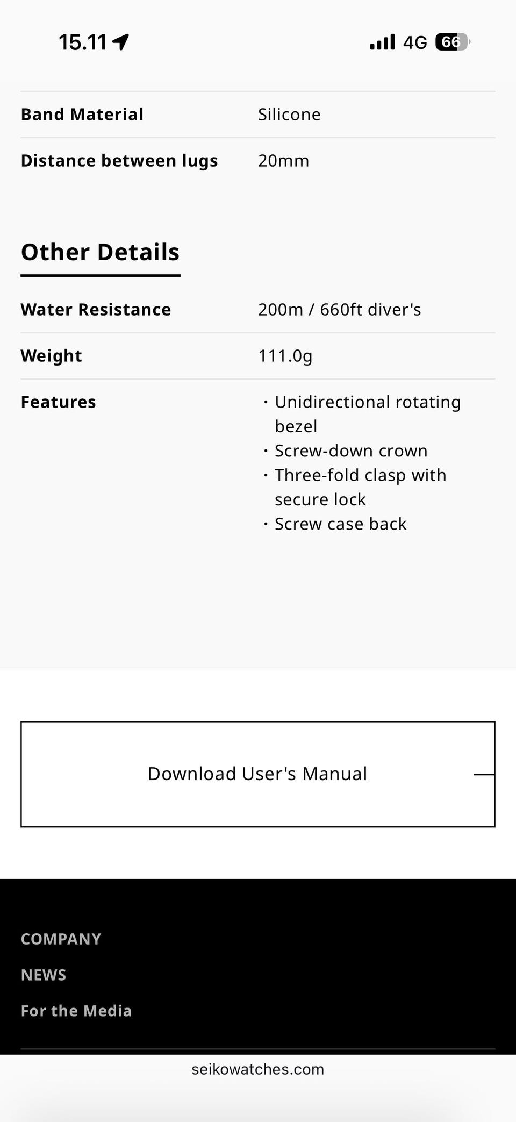Click the arrow line on the Download button
516x1122 pixels.
pyautogui.click(x=483, y=775)
